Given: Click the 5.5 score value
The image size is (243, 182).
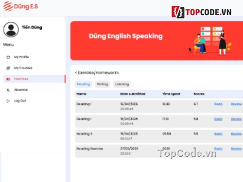Looking at the screenshot, I should 196,133.
